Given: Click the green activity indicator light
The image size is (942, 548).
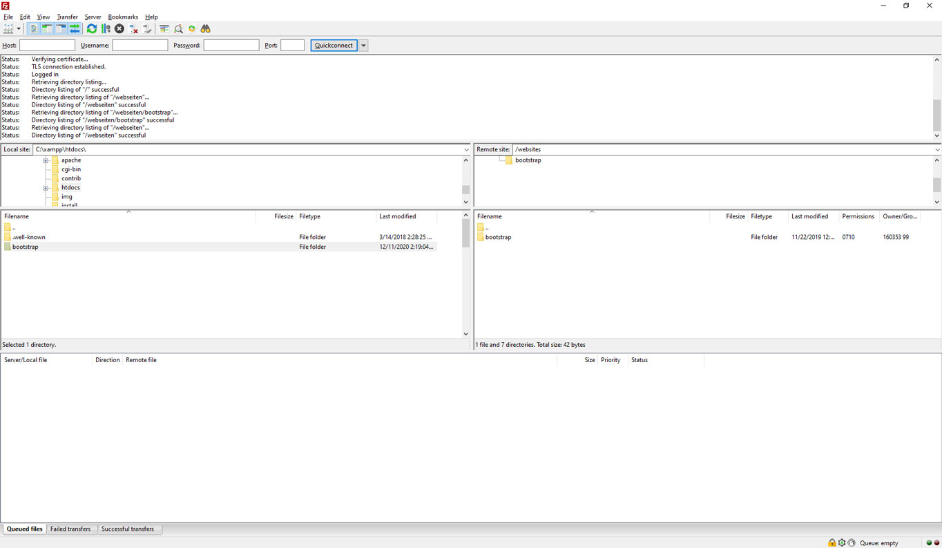Looking at the screenshot, I should pos(929,543).
